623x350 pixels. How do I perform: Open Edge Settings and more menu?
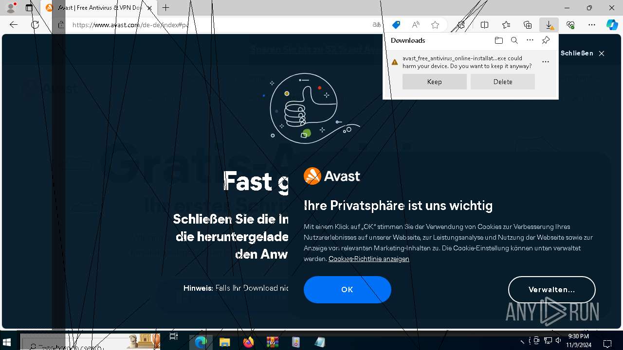coord(592,25)
